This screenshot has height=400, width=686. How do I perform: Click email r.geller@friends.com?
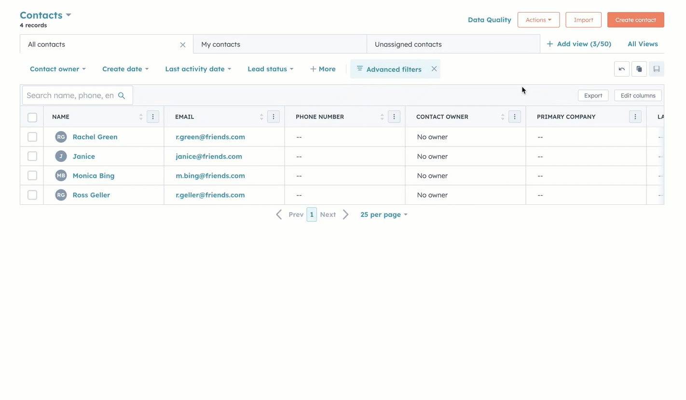click(x=210, y=195)
